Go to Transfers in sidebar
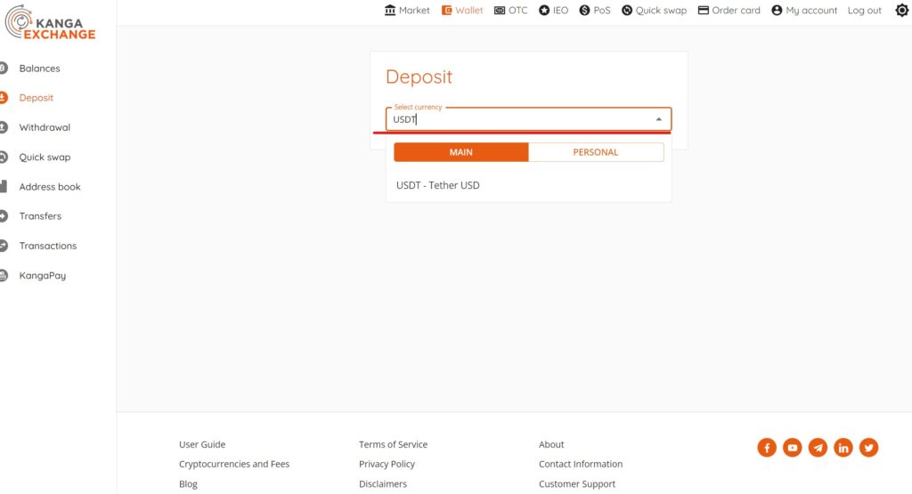This screenshot has width=912, height=494. coord(40,216)
